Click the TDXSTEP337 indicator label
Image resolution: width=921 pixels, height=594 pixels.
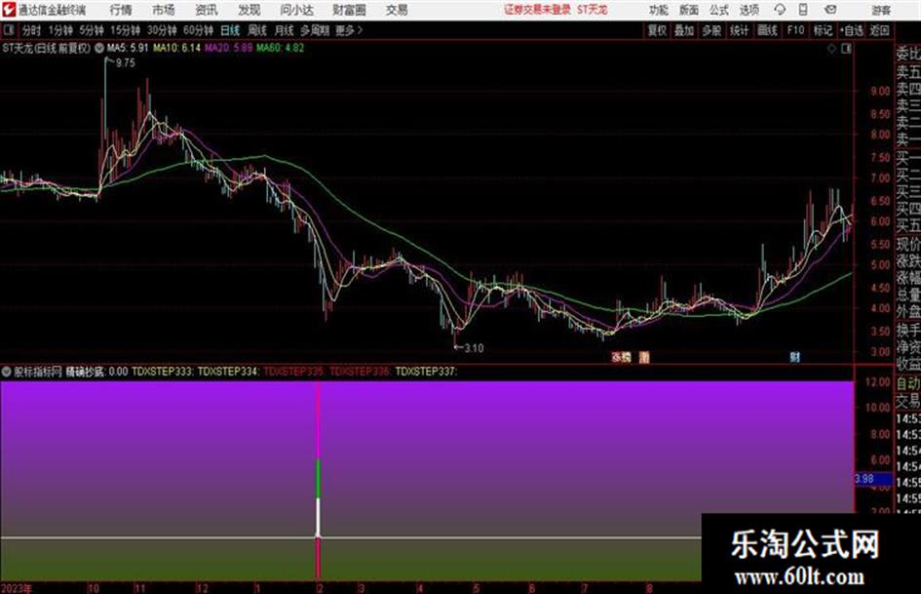pyautogui.click(x=427, y=372)
